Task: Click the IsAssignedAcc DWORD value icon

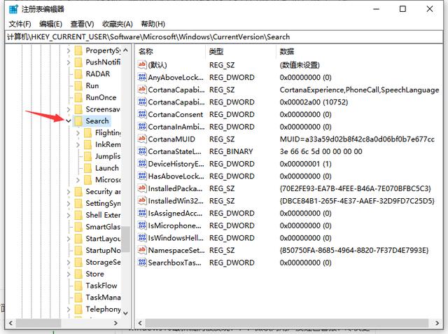Action: pos(142,213)
